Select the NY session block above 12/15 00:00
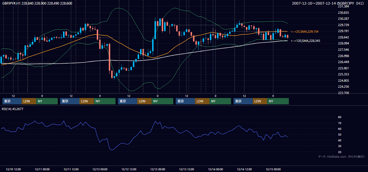The image size is (368, 172). [278, 101]
